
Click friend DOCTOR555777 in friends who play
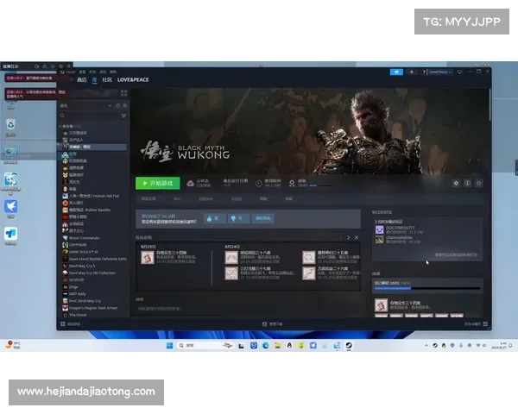(x=400, y=229)
